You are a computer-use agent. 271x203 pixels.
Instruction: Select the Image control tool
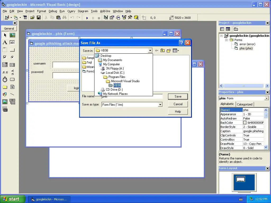point(5,102)
